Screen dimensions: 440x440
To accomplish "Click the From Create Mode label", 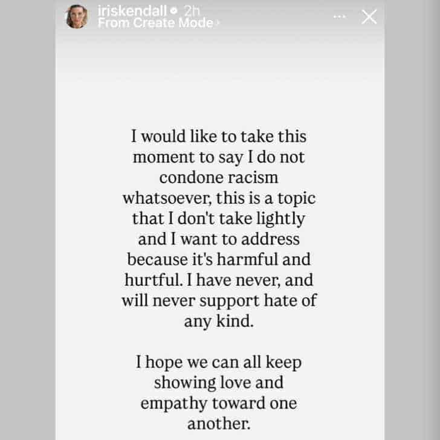I will (x=155, y=23).
